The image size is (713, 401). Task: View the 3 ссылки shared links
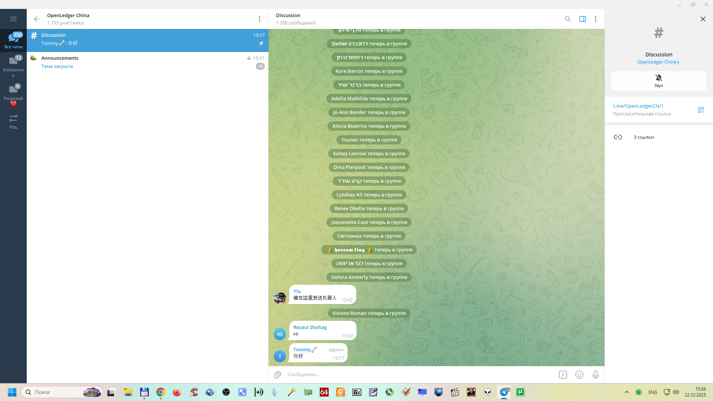tap(643, 137)
